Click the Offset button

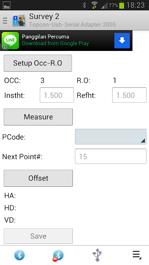[x=38, y=178]
